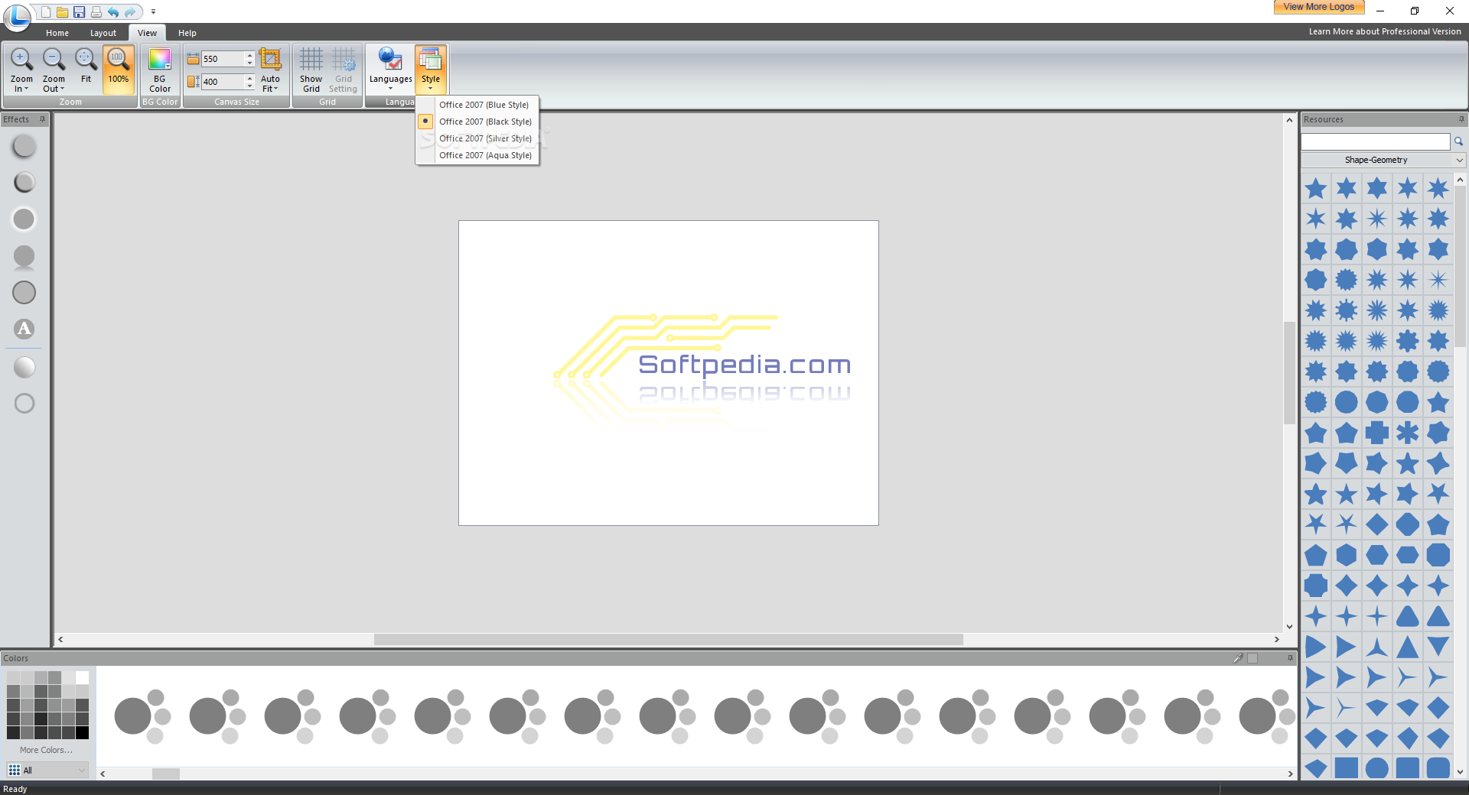Click the Colors strip scroll right arrow
The width and height of the screenshot is (1469, 795).
[x=1290, y=774]
